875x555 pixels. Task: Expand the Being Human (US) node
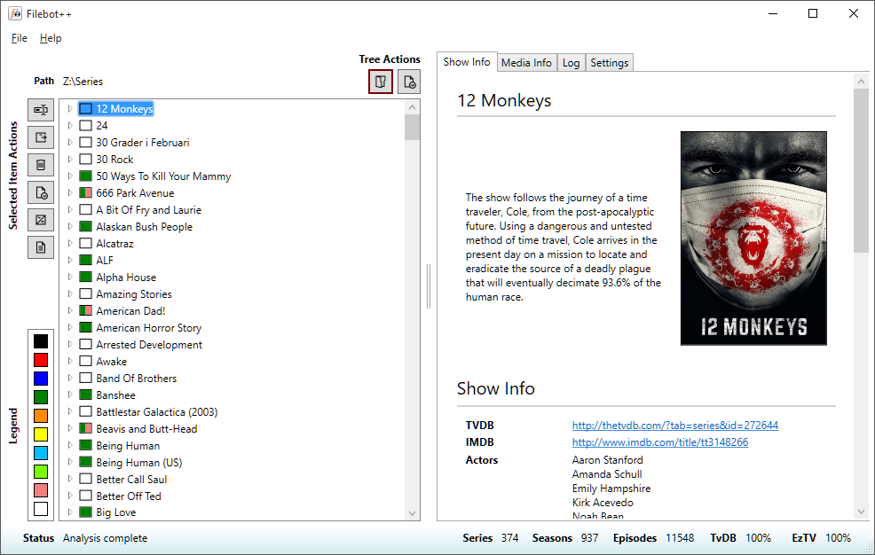click(x=70, y=462)
